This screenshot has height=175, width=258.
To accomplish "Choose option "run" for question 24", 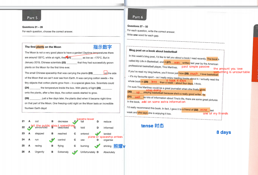I will tap(37, 140).
